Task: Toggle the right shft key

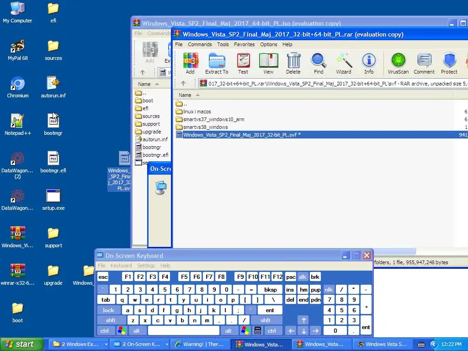Action: point(266,320)
